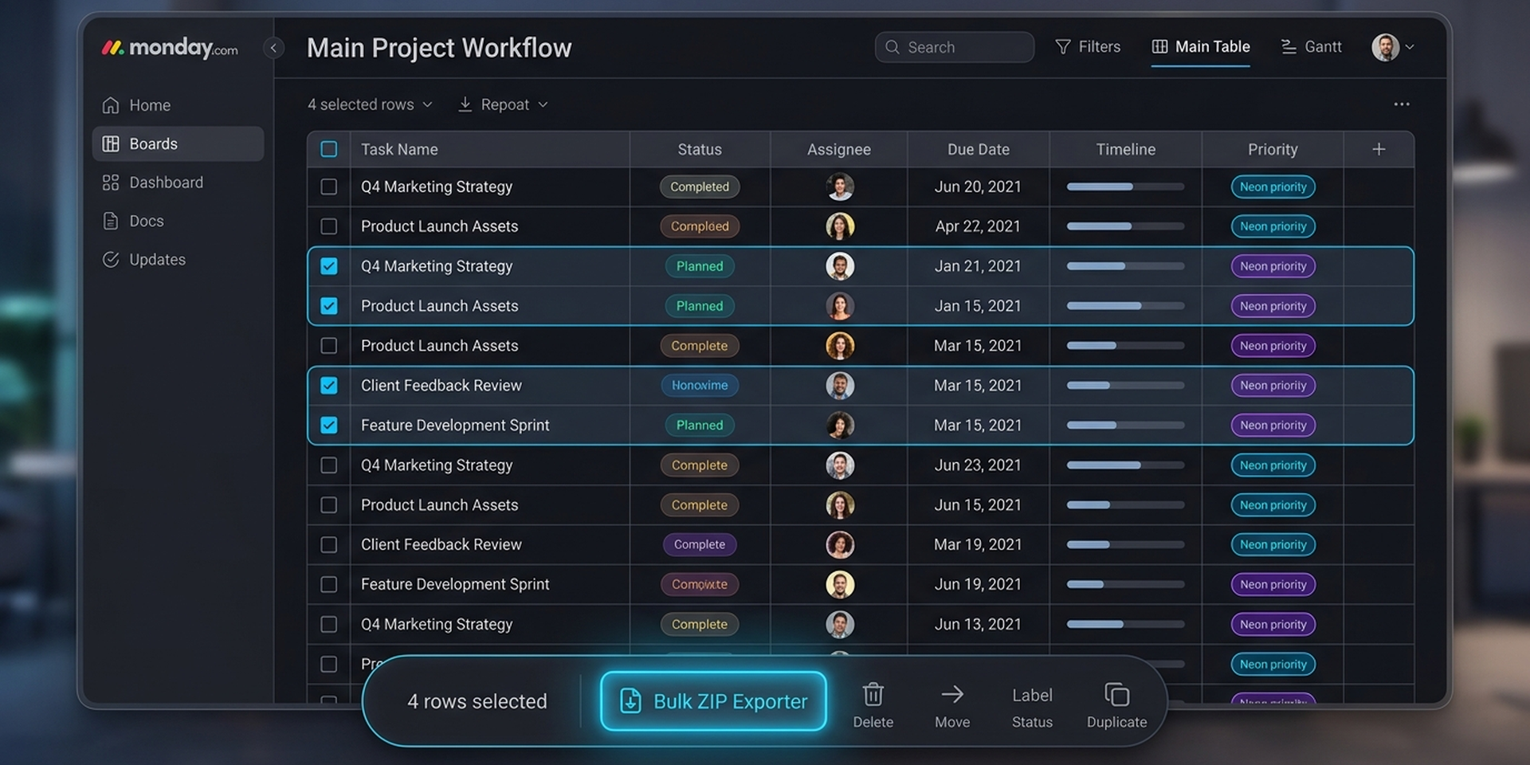Open the user avatar account menu
Image resolution: width=1530 pixels, height=765 pixels.
[x=1393, y=47]
